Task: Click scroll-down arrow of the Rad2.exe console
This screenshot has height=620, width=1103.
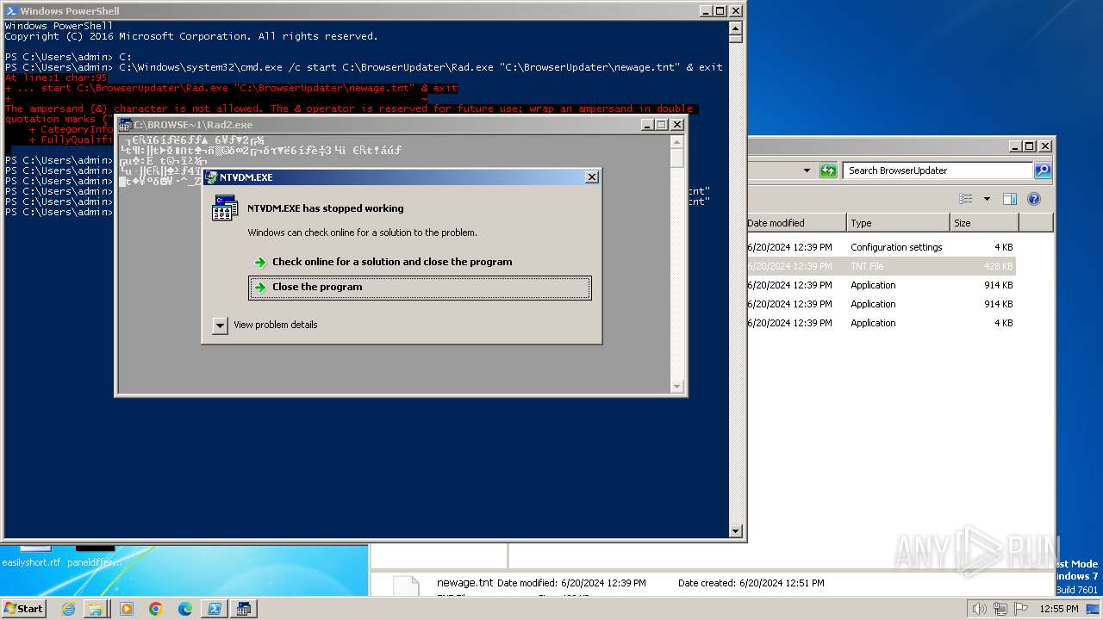Action: (x=677, y=387)
